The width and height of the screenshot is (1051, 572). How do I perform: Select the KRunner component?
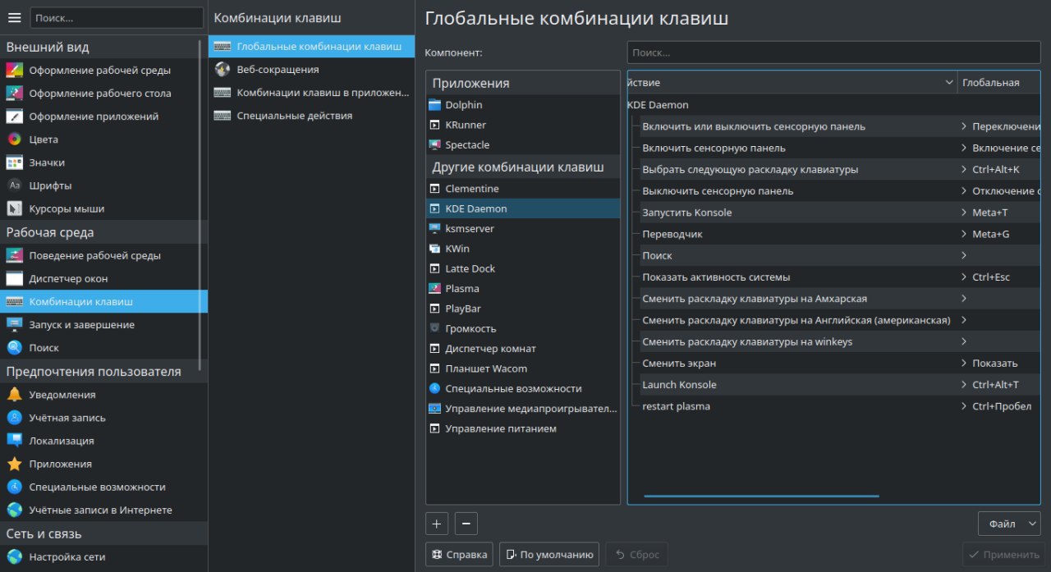(523, 125)
